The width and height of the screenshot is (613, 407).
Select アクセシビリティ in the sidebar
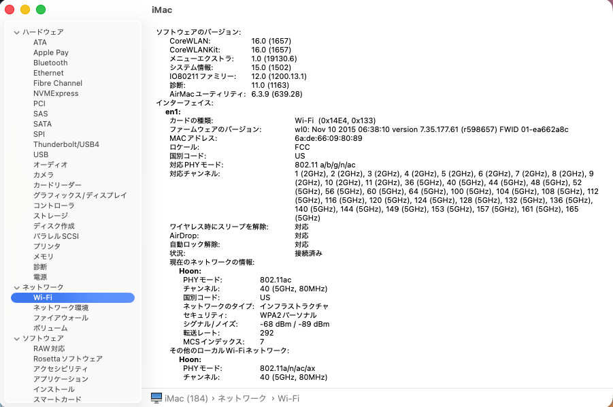coord(61,369)
